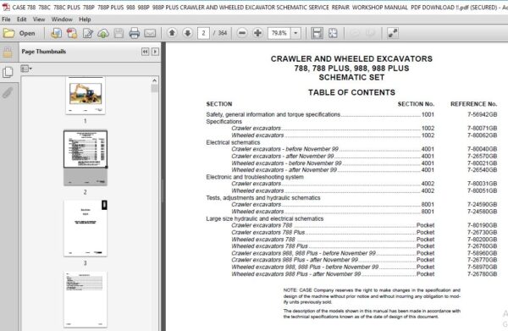Viewport: 508px width, 331px height.
Task: Expand thumbnails panel with right arrow
Action: 155,52
